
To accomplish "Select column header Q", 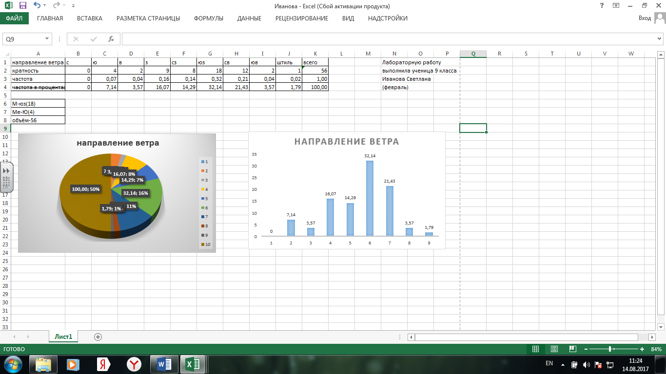I will [473, 54].
